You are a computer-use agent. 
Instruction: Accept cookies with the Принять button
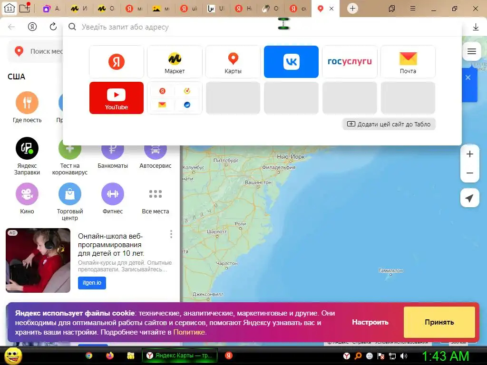coord(439,322)
